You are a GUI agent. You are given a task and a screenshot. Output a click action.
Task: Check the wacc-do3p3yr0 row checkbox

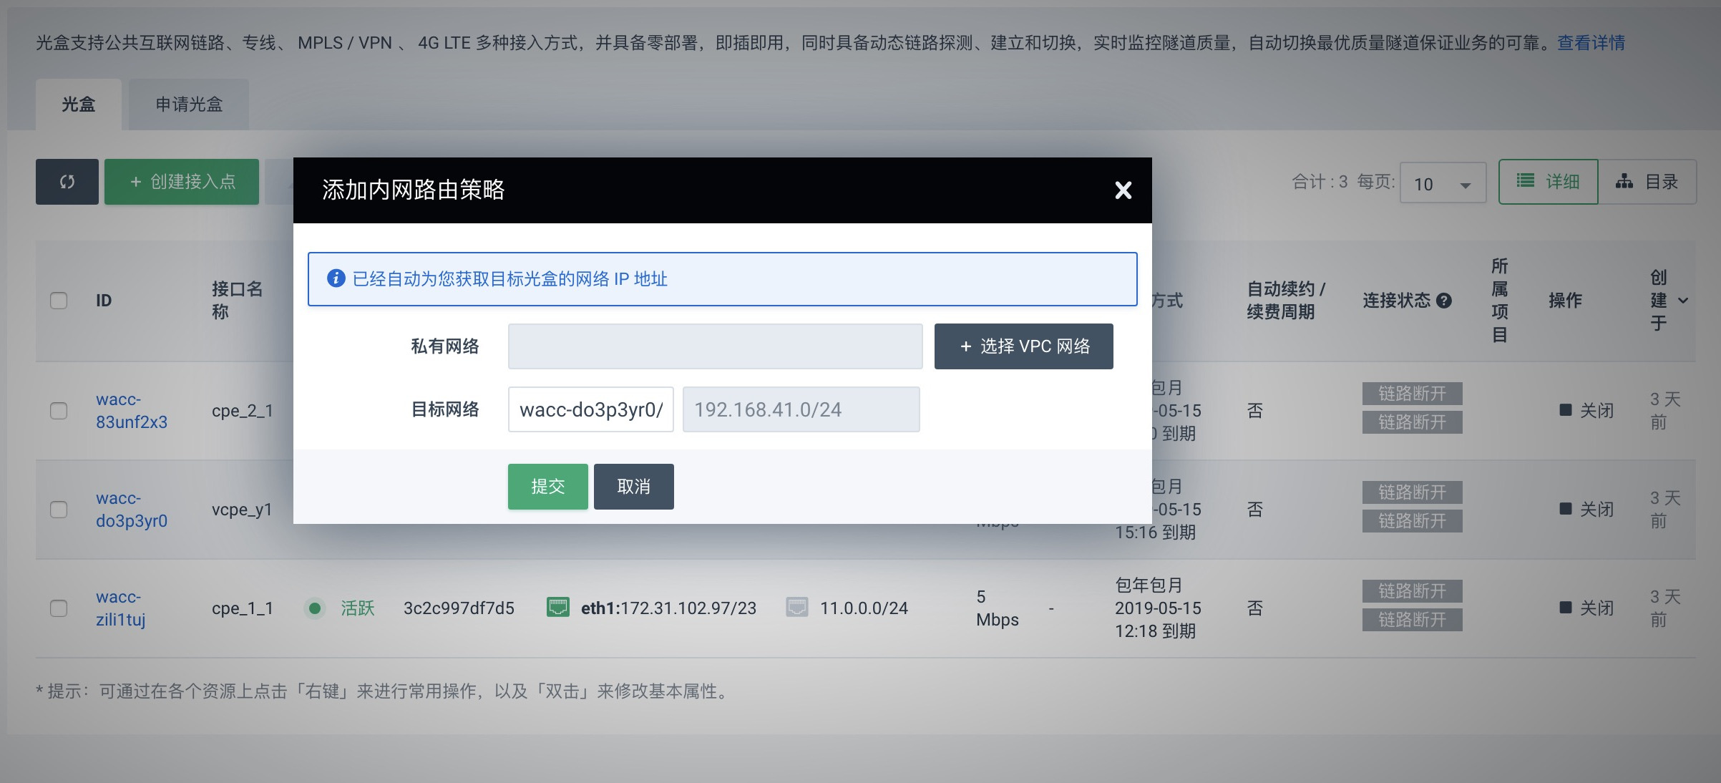point(59,510)
